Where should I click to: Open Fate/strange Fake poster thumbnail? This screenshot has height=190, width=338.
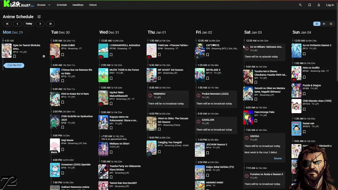coord(248,117)
